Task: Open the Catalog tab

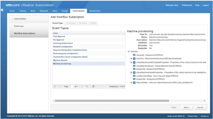Action: [22, 11]
